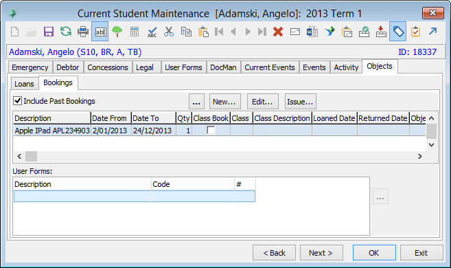Save with the purple floppy disk icon
Screen dimensions: 451x268
pos(49,32)
